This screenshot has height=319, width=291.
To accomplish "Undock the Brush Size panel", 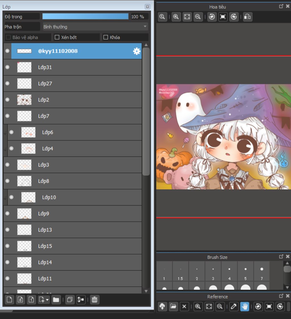I will (281, 257).
